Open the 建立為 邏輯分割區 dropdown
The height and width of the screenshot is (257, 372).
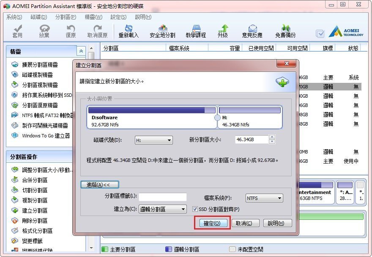tap(162, 209)
